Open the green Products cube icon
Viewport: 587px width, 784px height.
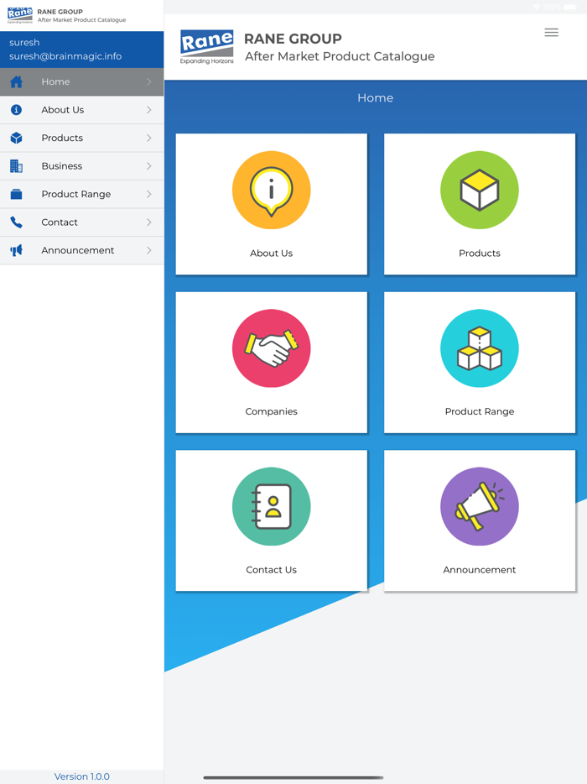[x=480, y=190]
